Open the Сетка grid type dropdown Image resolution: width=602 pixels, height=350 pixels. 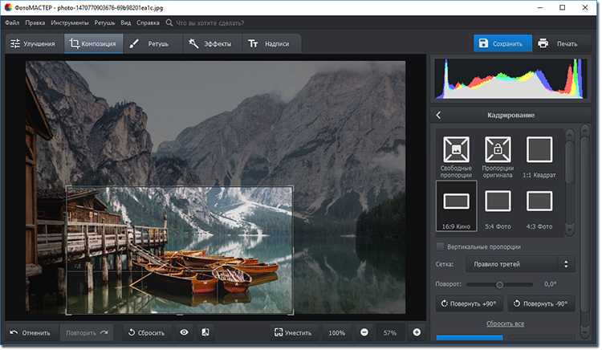521,263
